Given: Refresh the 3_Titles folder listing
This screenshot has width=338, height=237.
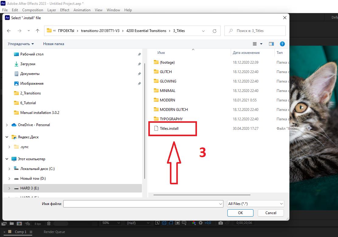Looking at the screenshot, I should coord(215,31).
